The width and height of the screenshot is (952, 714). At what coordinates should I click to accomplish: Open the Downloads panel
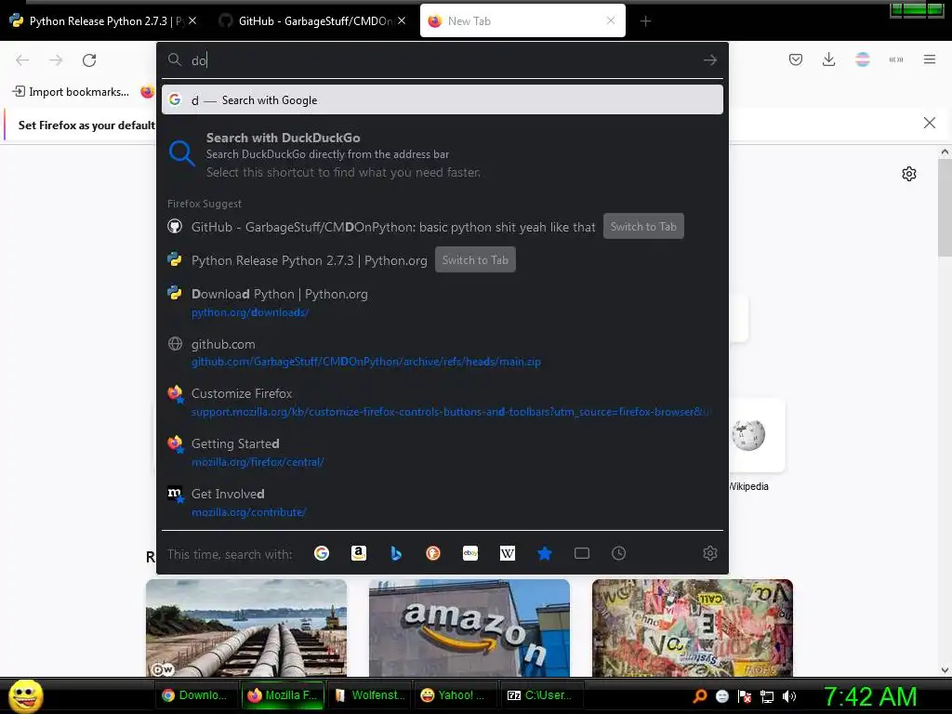[x=828, y=59]
